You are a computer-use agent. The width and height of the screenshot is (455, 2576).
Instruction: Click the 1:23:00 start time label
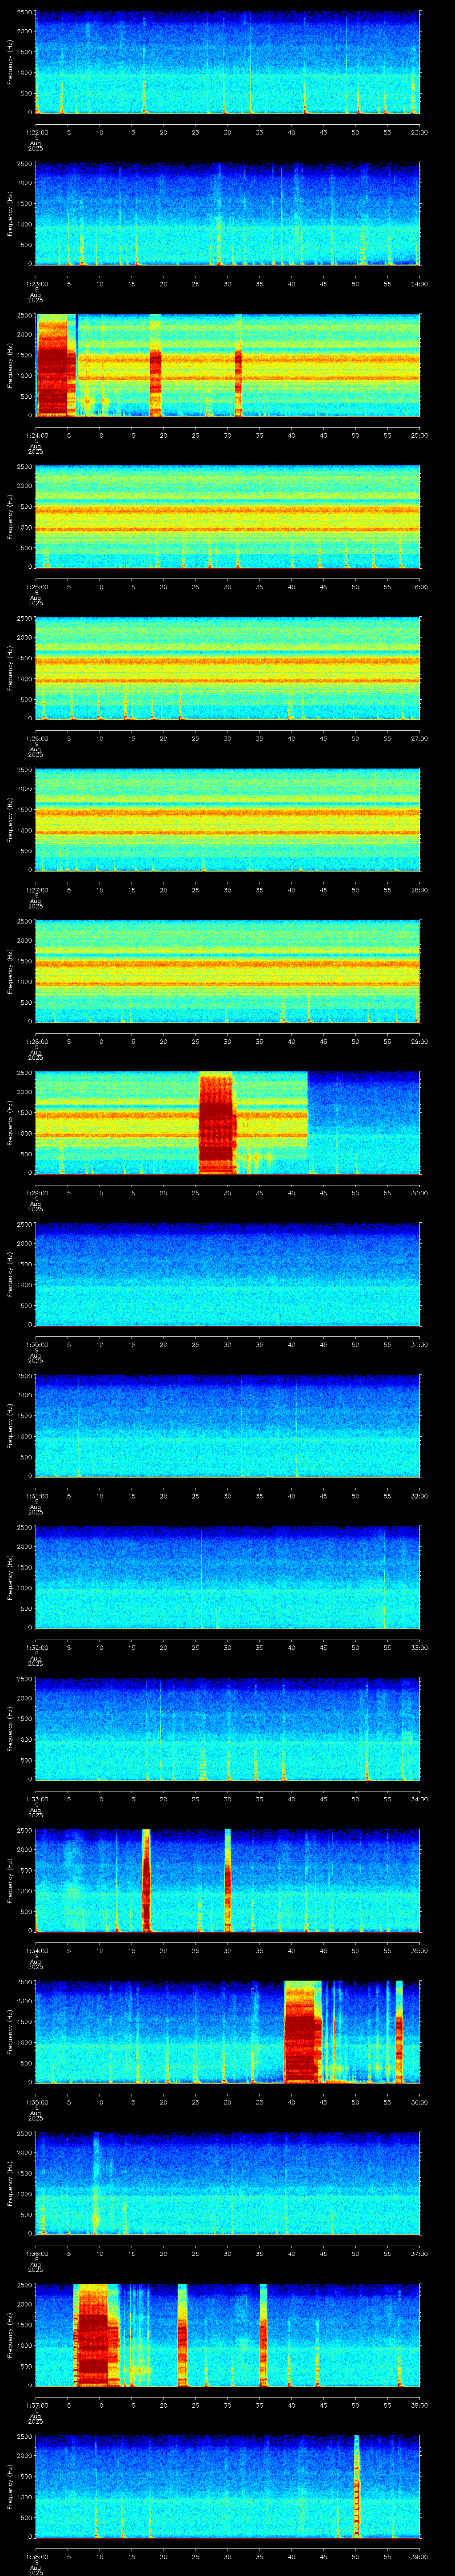tap(36, 284)
